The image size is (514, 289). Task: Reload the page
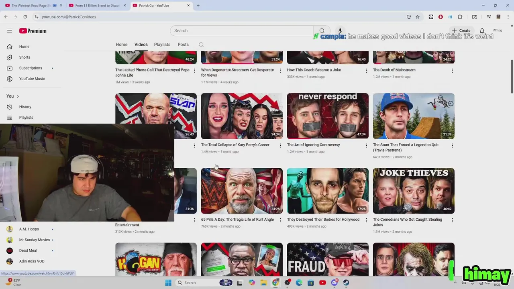click(x=25, y=17)
